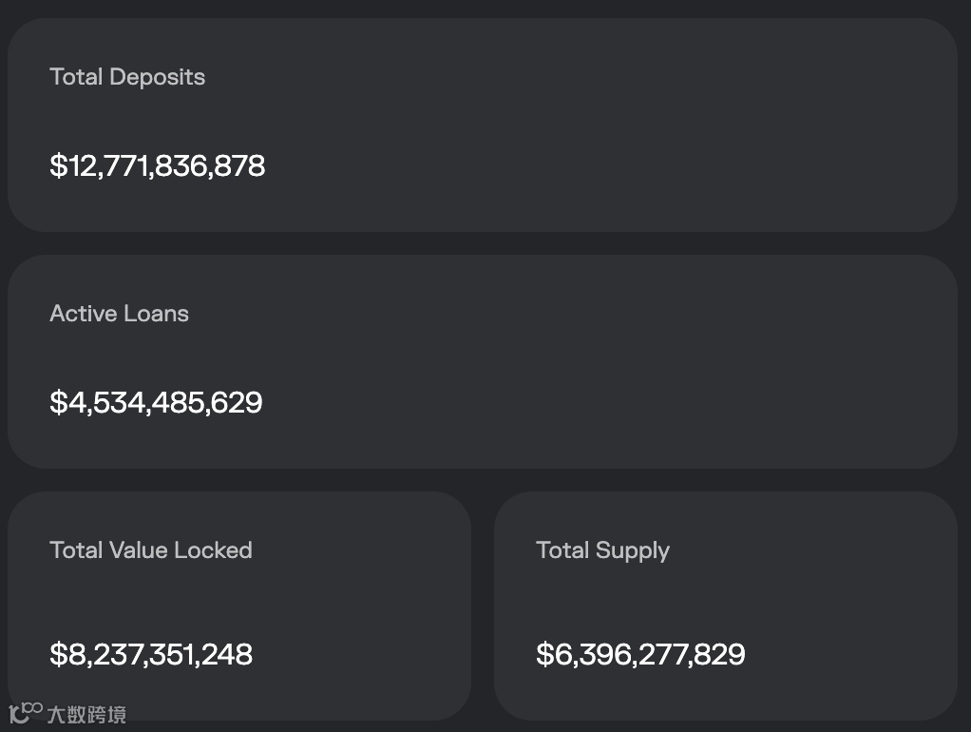
Task: Click the dollar sign in Total Supply amount
Action: coord(543,654)
